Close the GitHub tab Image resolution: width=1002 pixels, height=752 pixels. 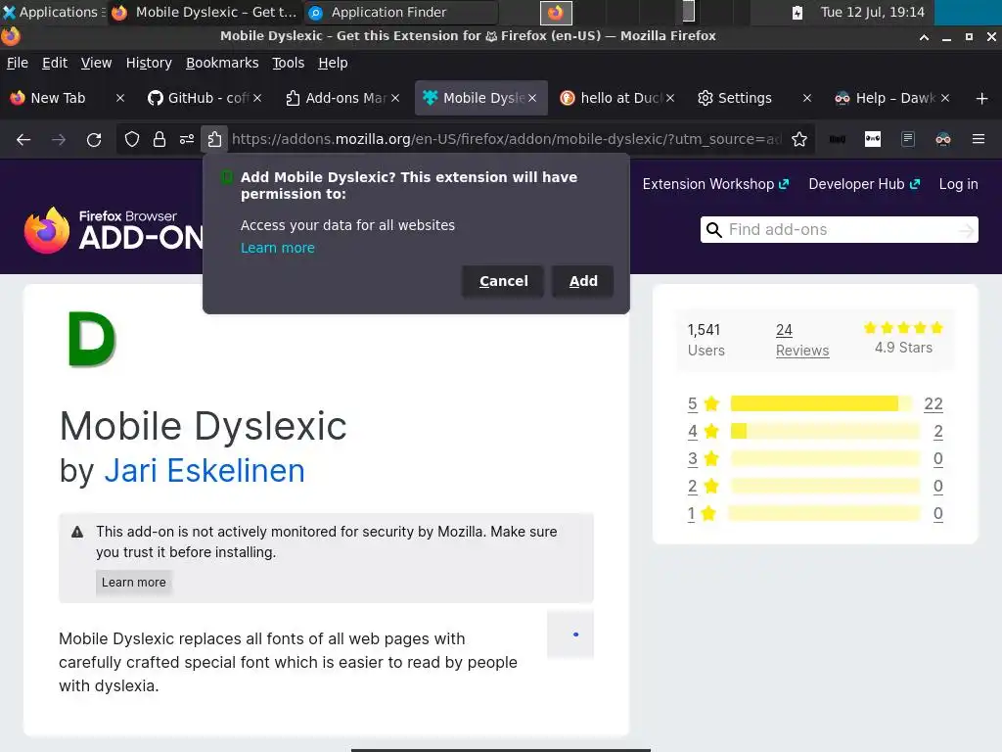coord(257,98)
